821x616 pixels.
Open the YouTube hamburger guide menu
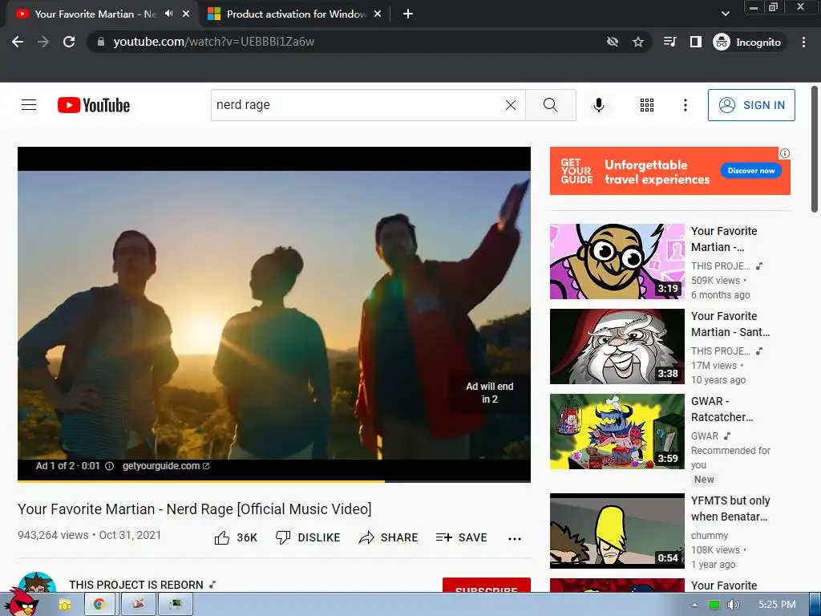point(29,105)
